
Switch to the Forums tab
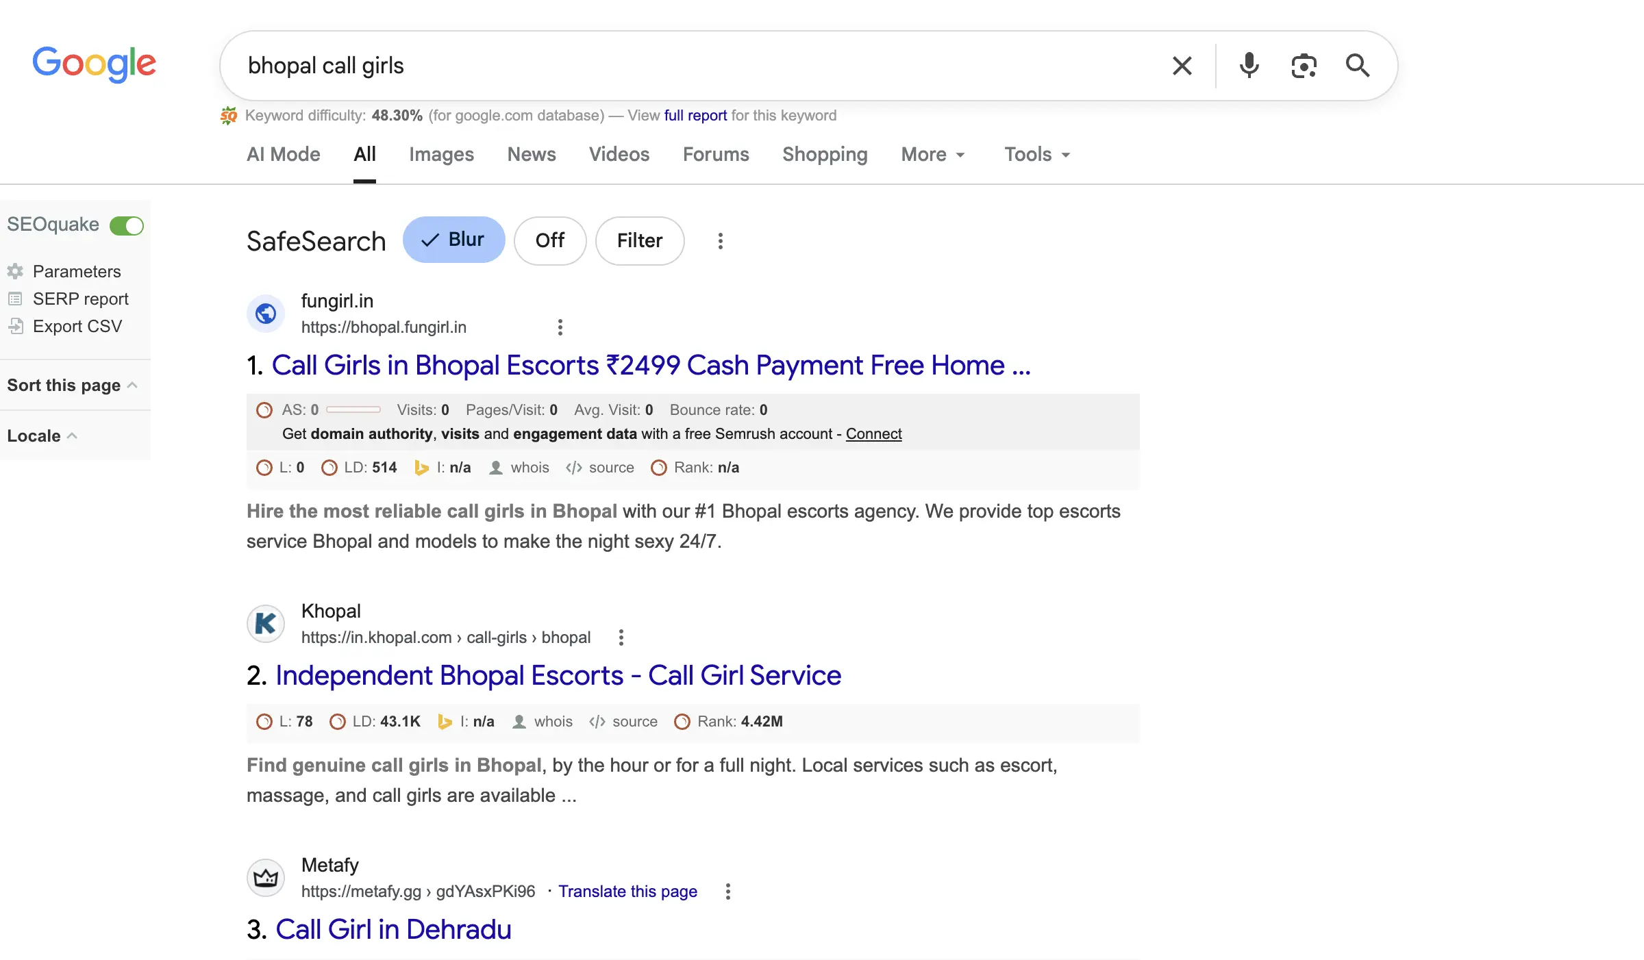pos(716,155)
